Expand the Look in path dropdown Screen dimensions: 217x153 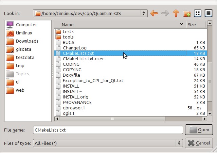144,13
